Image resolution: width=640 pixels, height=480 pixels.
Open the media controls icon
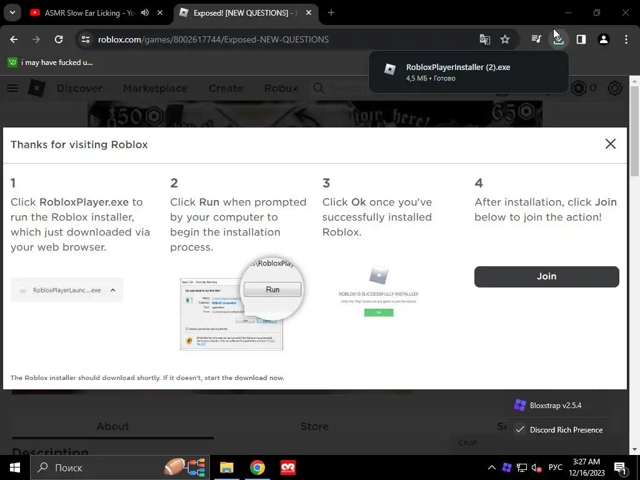tap(536, 39)
